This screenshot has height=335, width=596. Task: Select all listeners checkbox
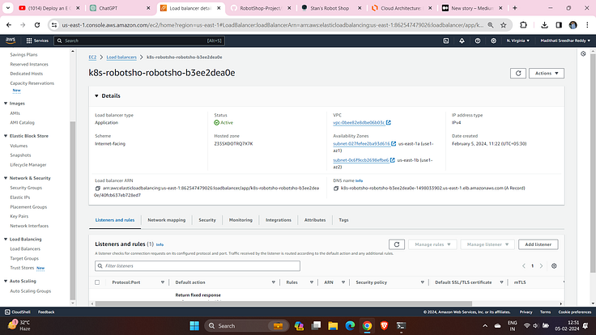[97, 282]
